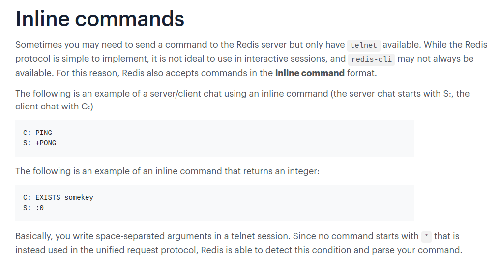This screenshot has width=499, height=268.
Task: Click the S: +PONG code line
Action: pos(39,143)
